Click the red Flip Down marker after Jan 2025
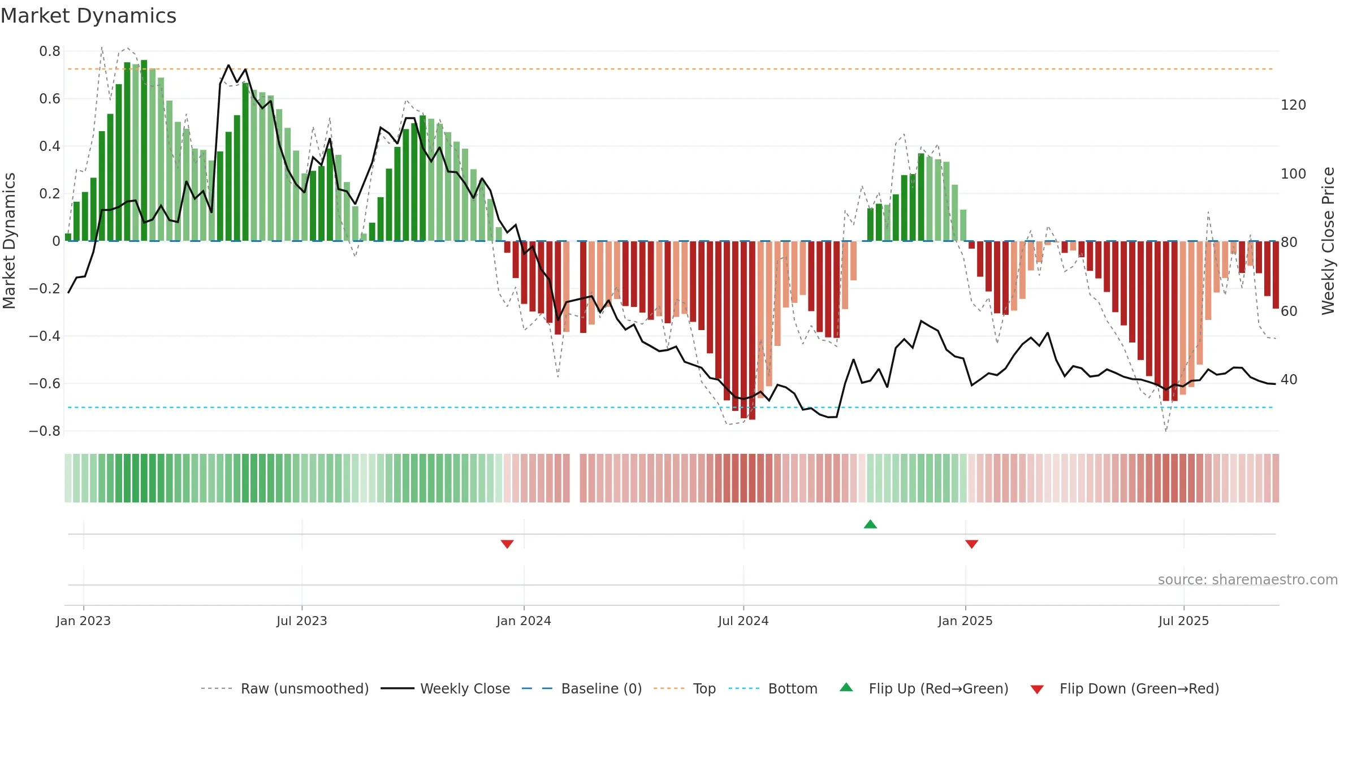 971,544
